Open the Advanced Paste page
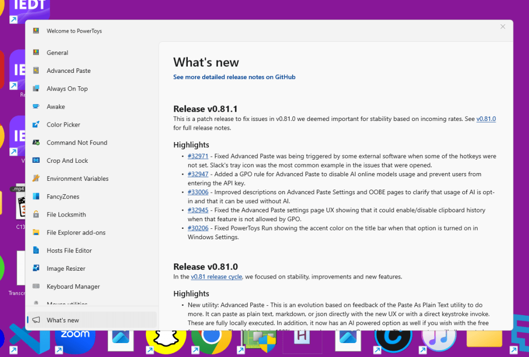 tap(92, 70)
